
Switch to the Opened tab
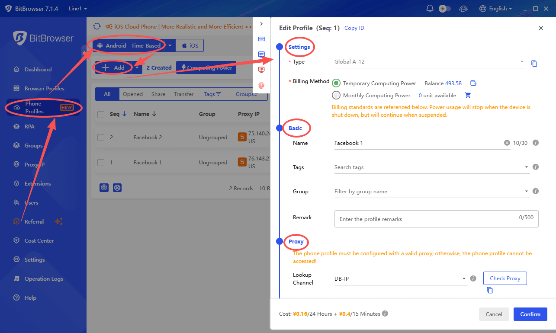[133, 94]
